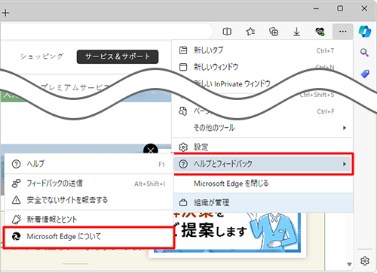This screenshot has width=377, height=273.
Task: Open the Settings and more ellipsis button
Action: (x=342, y=32)
